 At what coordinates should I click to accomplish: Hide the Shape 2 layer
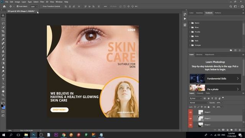pos(191,125)
